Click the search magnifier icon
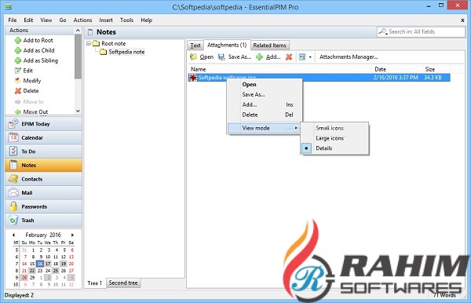The height and width of the screenshot is (303, 471). click(383, 31)
